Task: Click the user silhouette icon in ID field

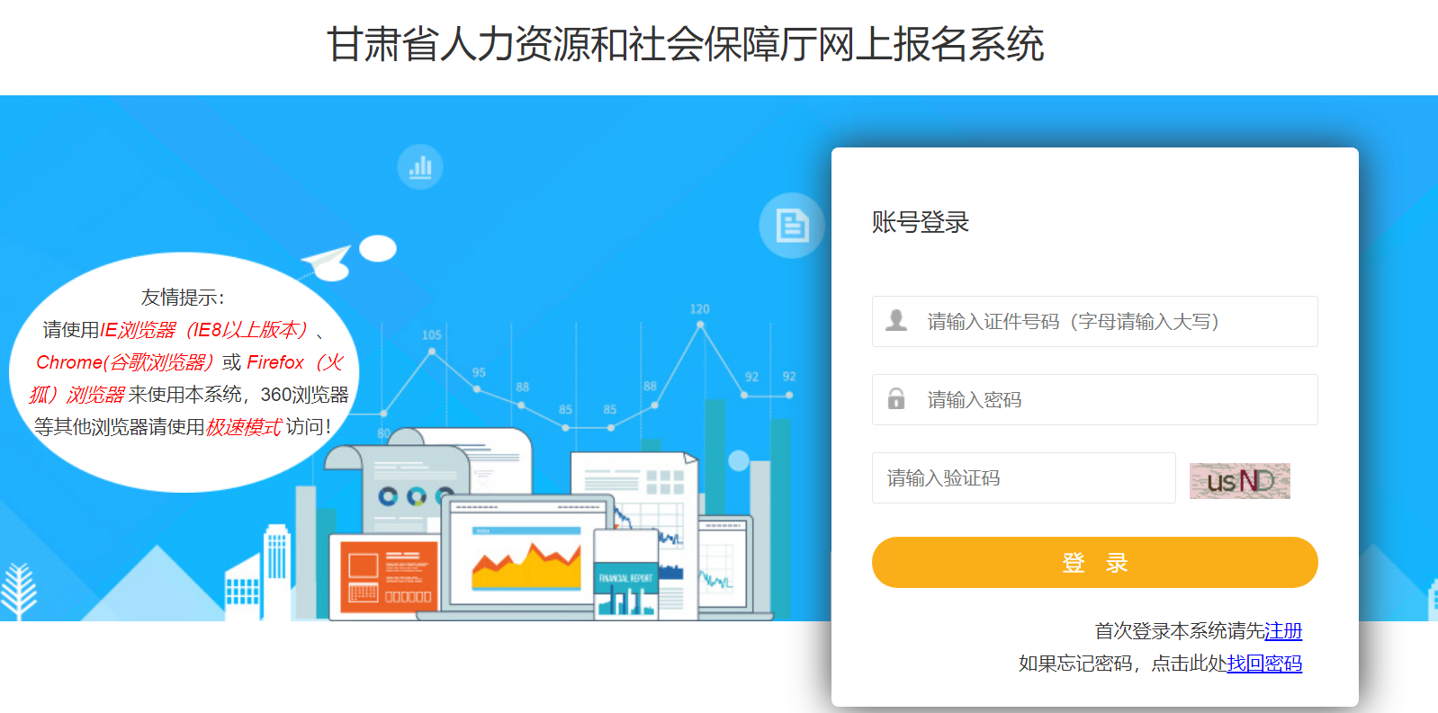Action: (x=896, y=320)
